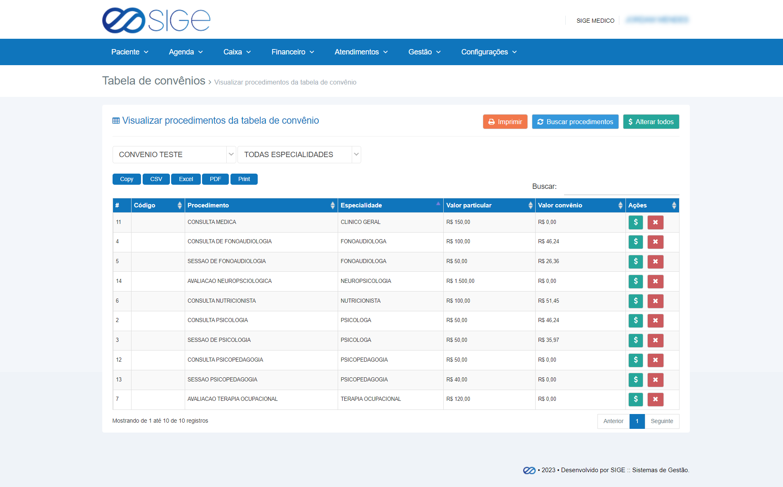The width and height of the screenshot is (783, 487).
Task: Edit price for CONSULTA PSICOPEDAGOGIA
Action: point(635,360)
